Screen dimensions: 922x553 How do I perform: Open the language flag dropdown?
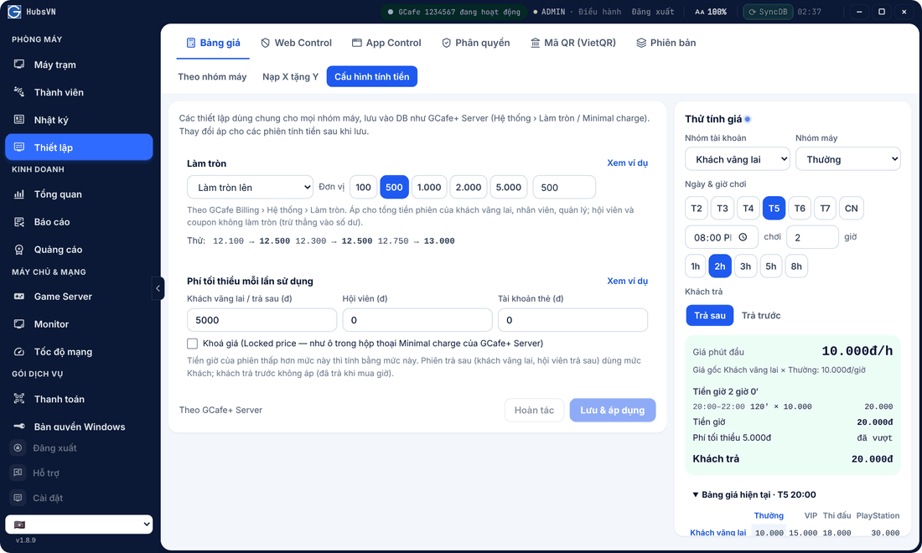coord(79,525)
